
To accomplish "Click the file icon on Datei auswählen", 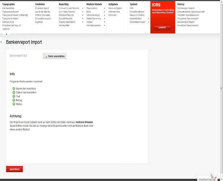I will pyautogui.click(x=46, y=56).
